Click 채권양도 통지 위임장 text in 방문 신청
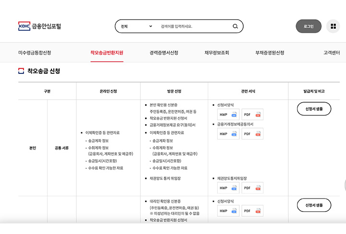The width and height of the screenshot is (346, 234). click(165, 178)
